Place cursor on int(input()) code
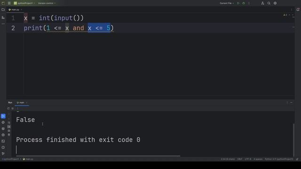The image size is (301, 169). click(61, 18)
